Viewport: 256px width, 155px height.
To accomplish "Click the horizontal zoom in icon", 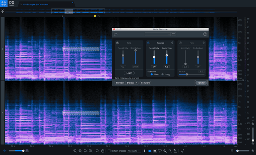I will pyautogui.click(x=253, y=151).
